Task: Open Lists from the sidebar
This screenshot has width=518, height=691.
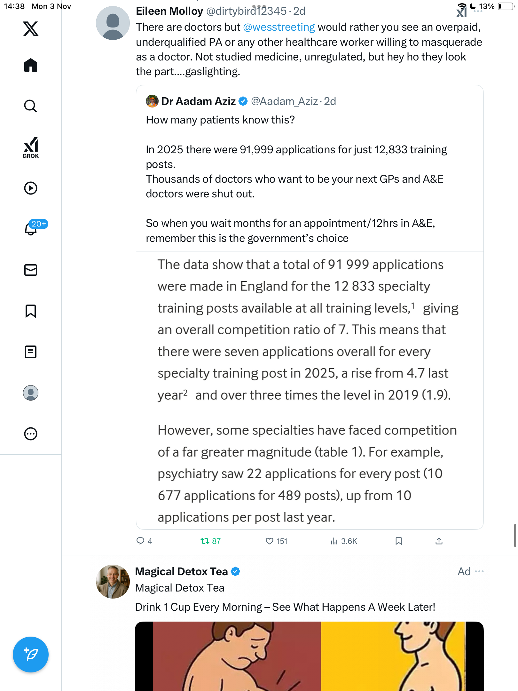Action: click(31, 352)
